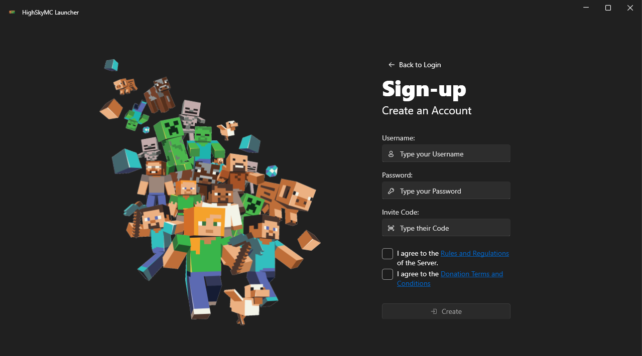Click the Minecraft characters artwork
The image size is (642, 356).
click(x=211, y=201)
